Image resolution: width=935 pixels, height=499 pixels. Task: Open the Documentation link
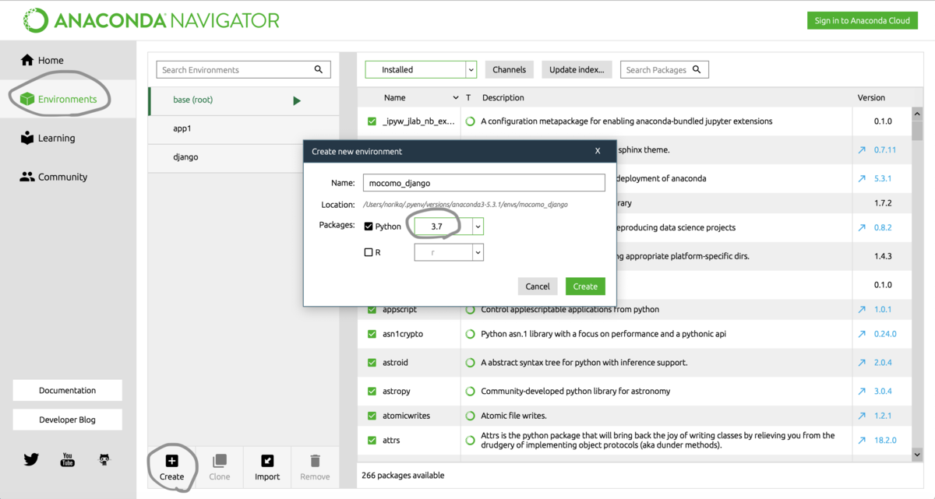pos(68,390)
